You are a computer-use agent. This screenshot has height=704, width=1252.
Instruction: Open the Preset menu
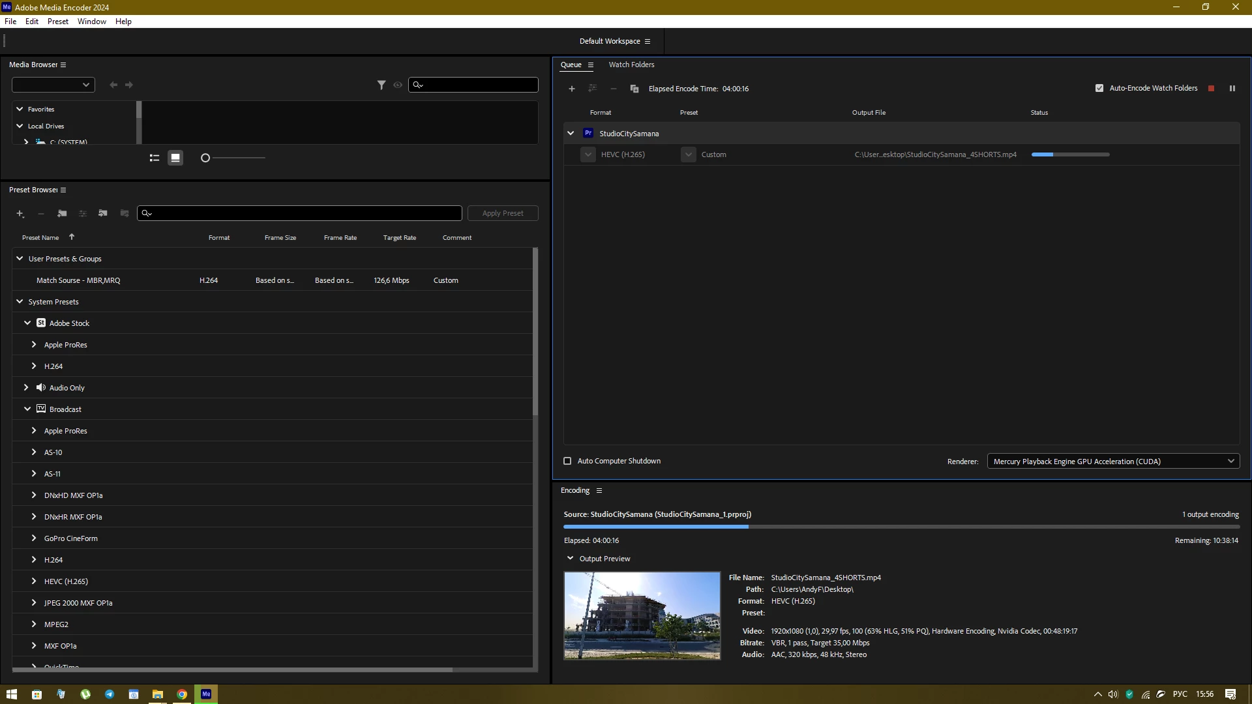[57, 22]
